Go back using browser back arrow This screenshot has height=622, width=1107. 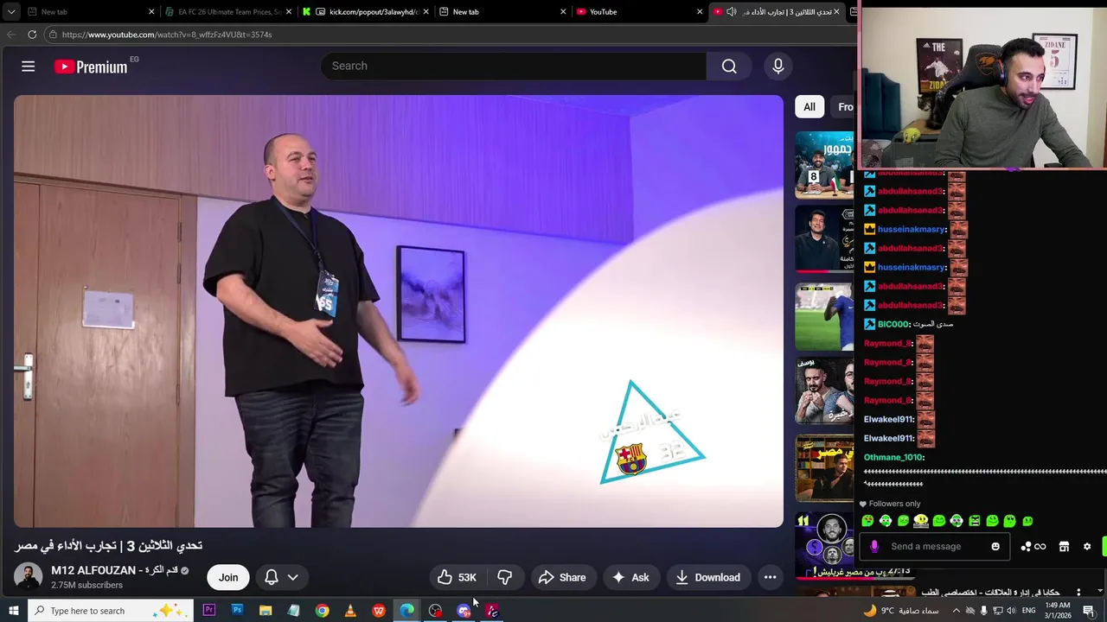point(10,35)
